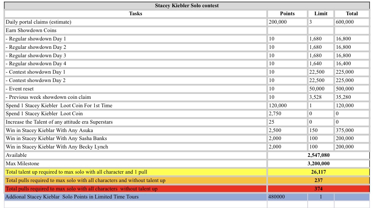This screenshot has height=208, width=374.
Task: Select 'Win in Stacey Kieblar With Any Asuka'
Action: pos(135,130)
